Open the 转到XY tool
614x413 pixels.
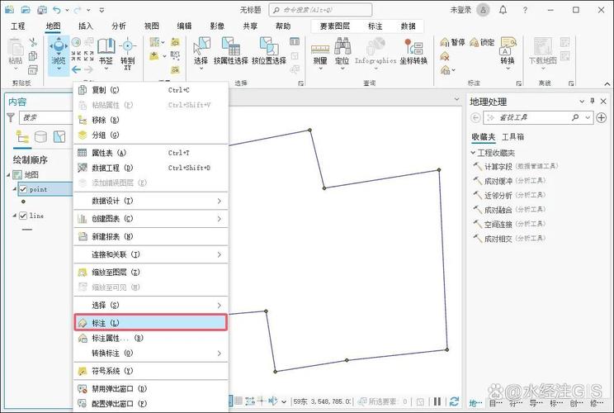click(x=128, y=54)
